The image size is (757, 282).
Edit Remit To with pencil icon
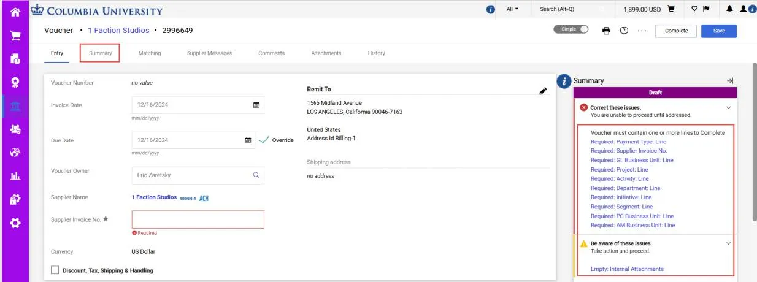pos(543,91)
